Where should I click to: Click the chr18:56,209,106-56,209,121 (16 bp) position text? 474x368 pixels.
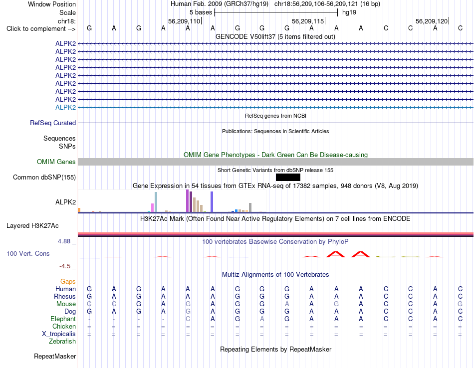click(x=327, y=4)
